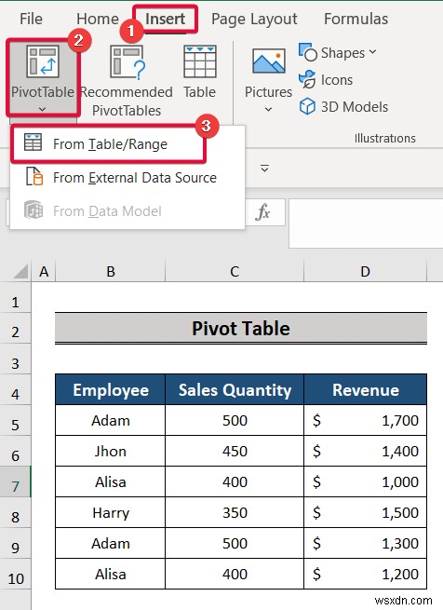
Task: Open the PivotTable ribbon button
Action: coord(43,78)
